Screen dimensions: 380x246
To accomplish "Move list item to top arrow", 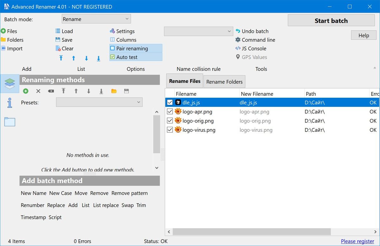I will [x=61, y=58].
